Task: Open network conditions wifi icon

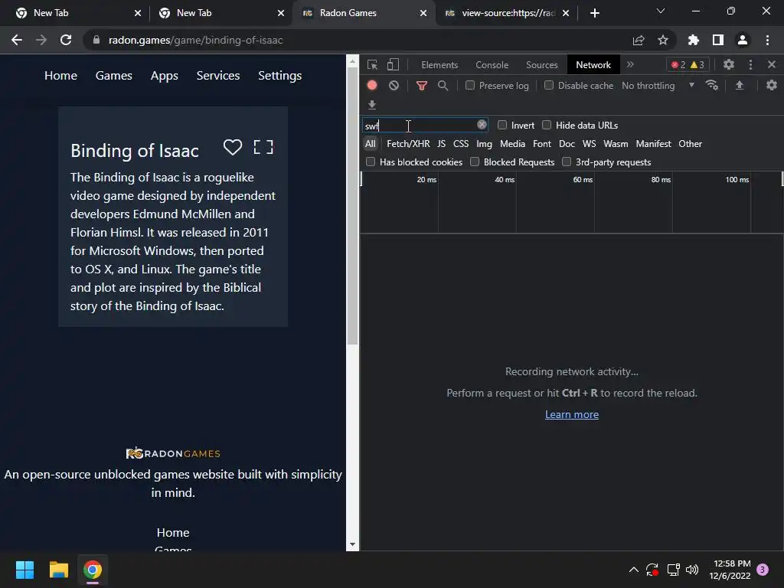Action: (712, 85)
